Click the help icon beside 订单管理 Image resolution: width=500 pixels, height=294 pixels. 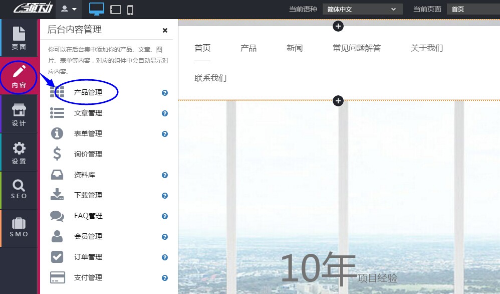[x=164, y=257]
